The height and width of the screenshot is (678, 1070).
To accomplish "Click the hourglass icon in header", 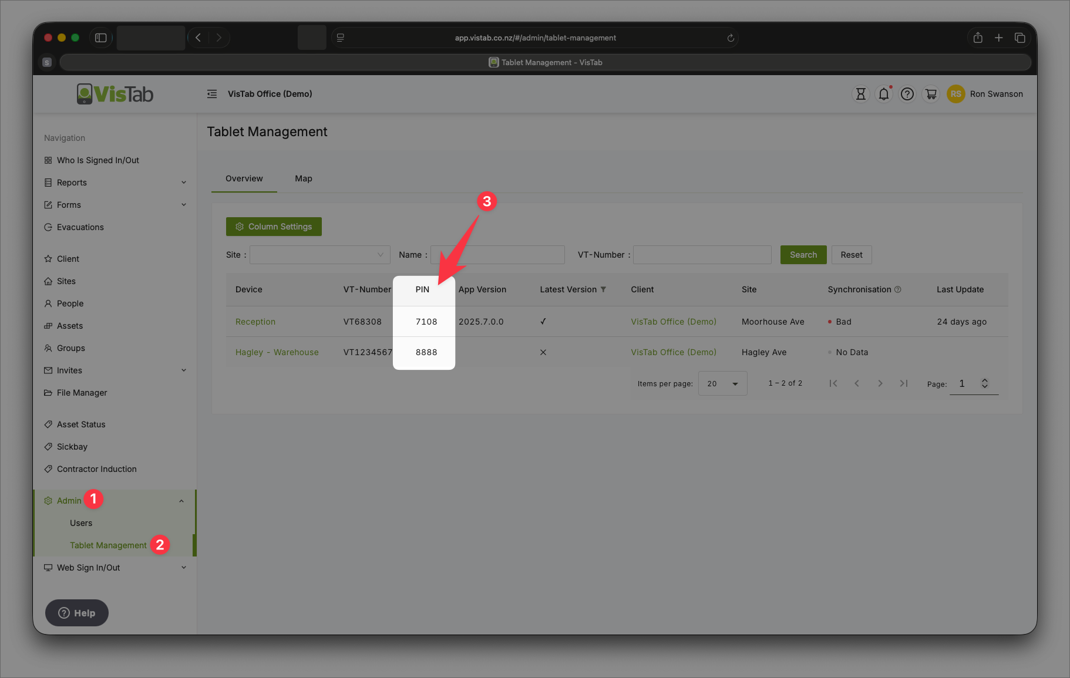I will coord(860,94).
